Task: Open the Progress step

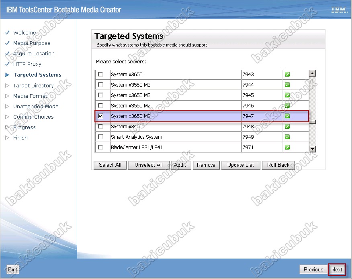Action: click(x=24, y=127)
